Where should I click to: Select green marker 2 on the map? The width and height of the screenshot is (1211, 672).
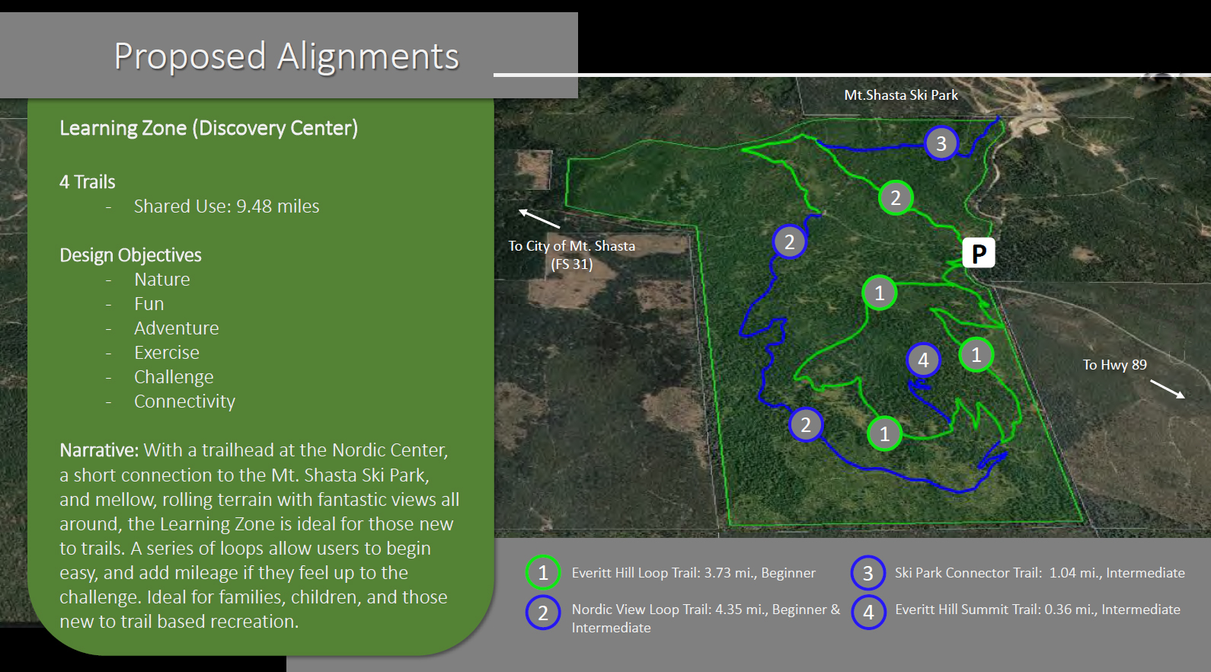pyautogui.click(x=896, y=198)
